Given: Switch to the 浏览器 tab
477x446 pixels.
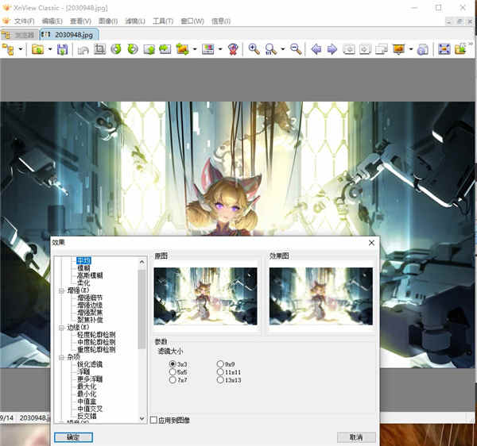Looking at the screenshot, I should (x=20, y=35).
